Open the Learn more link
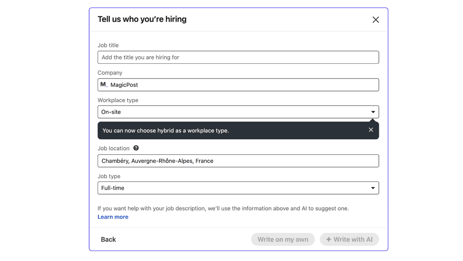 click(113, 217)
